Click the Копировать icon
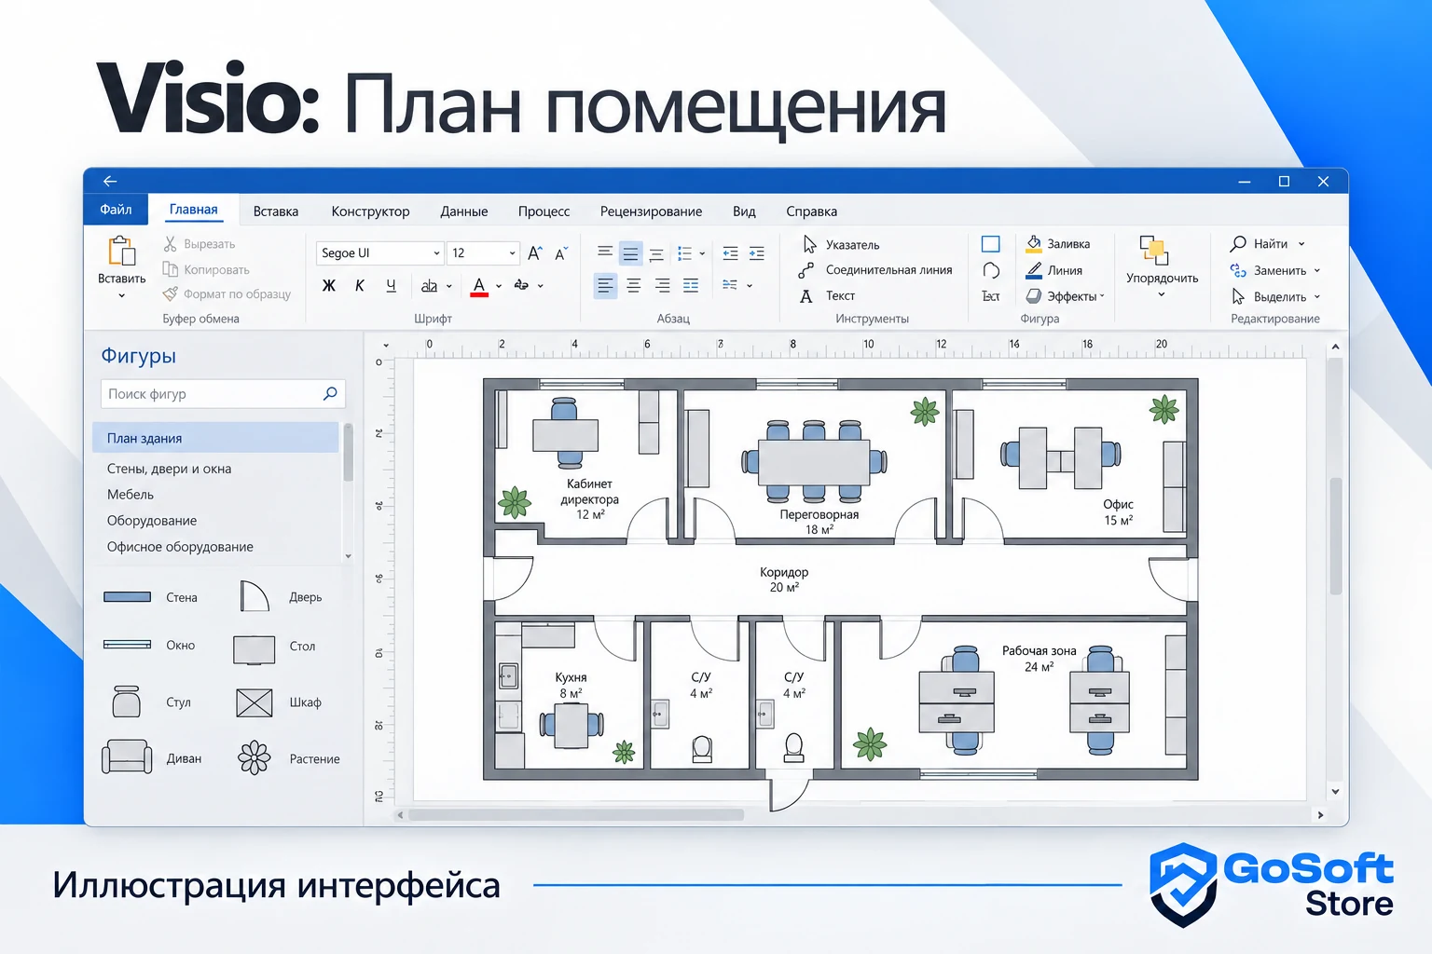The width and height of the screenshot is (1432, 954). (170, 269)
